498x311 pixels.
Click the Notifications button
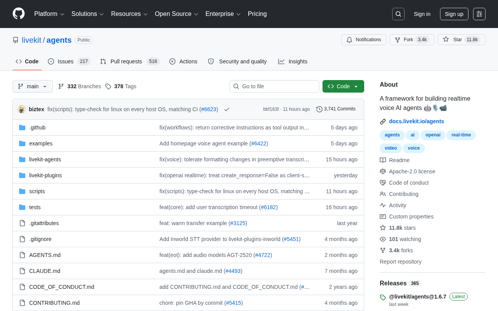[x=364, y=40]
